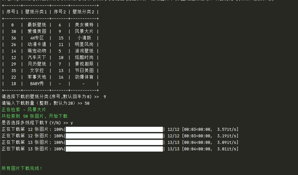Screen dimensions: 298x175
Task: Click index number 16 beside 劲爆体育
Action: [61, 77]
